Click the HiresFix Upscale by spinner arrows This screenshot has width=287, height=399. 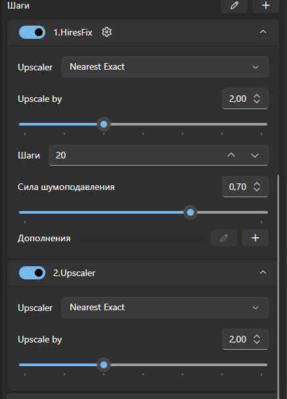[x=257, y=99]
